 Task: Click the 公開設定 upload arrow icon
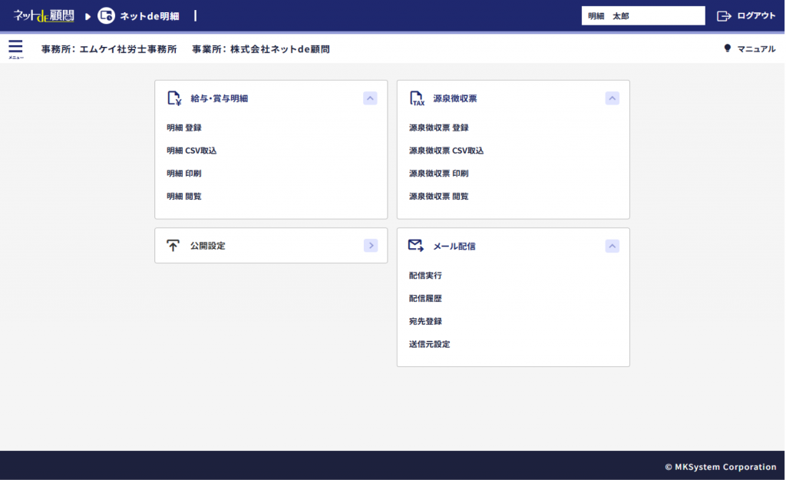(173, 245)
